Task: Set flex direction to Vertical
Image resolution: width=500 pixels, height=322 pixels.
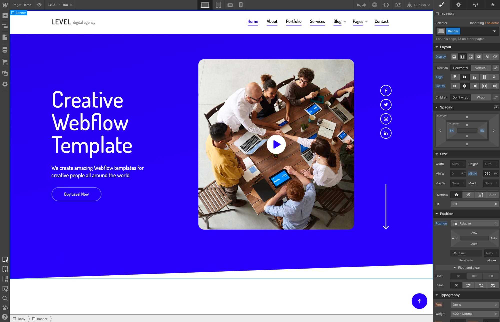Action: [480, 68]
